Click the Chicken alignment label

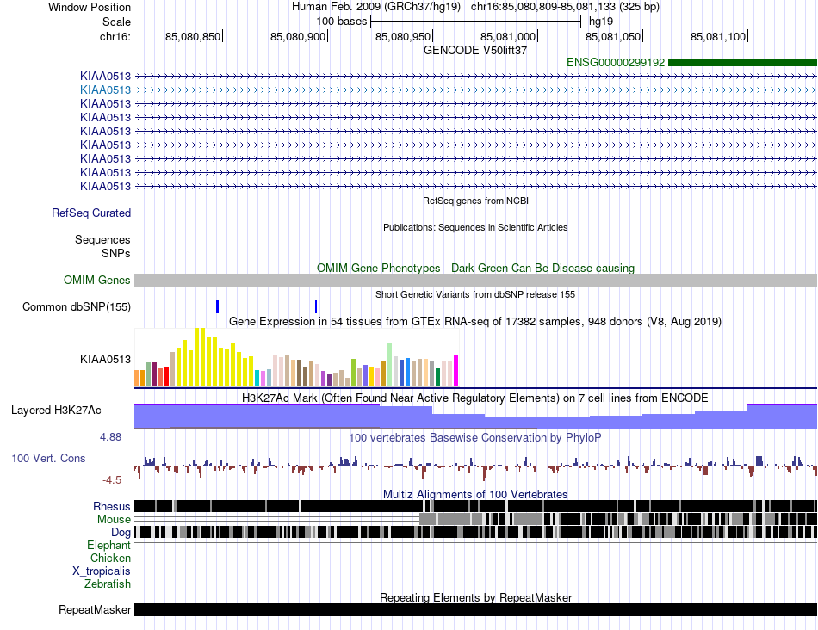[x=110, y=558]
